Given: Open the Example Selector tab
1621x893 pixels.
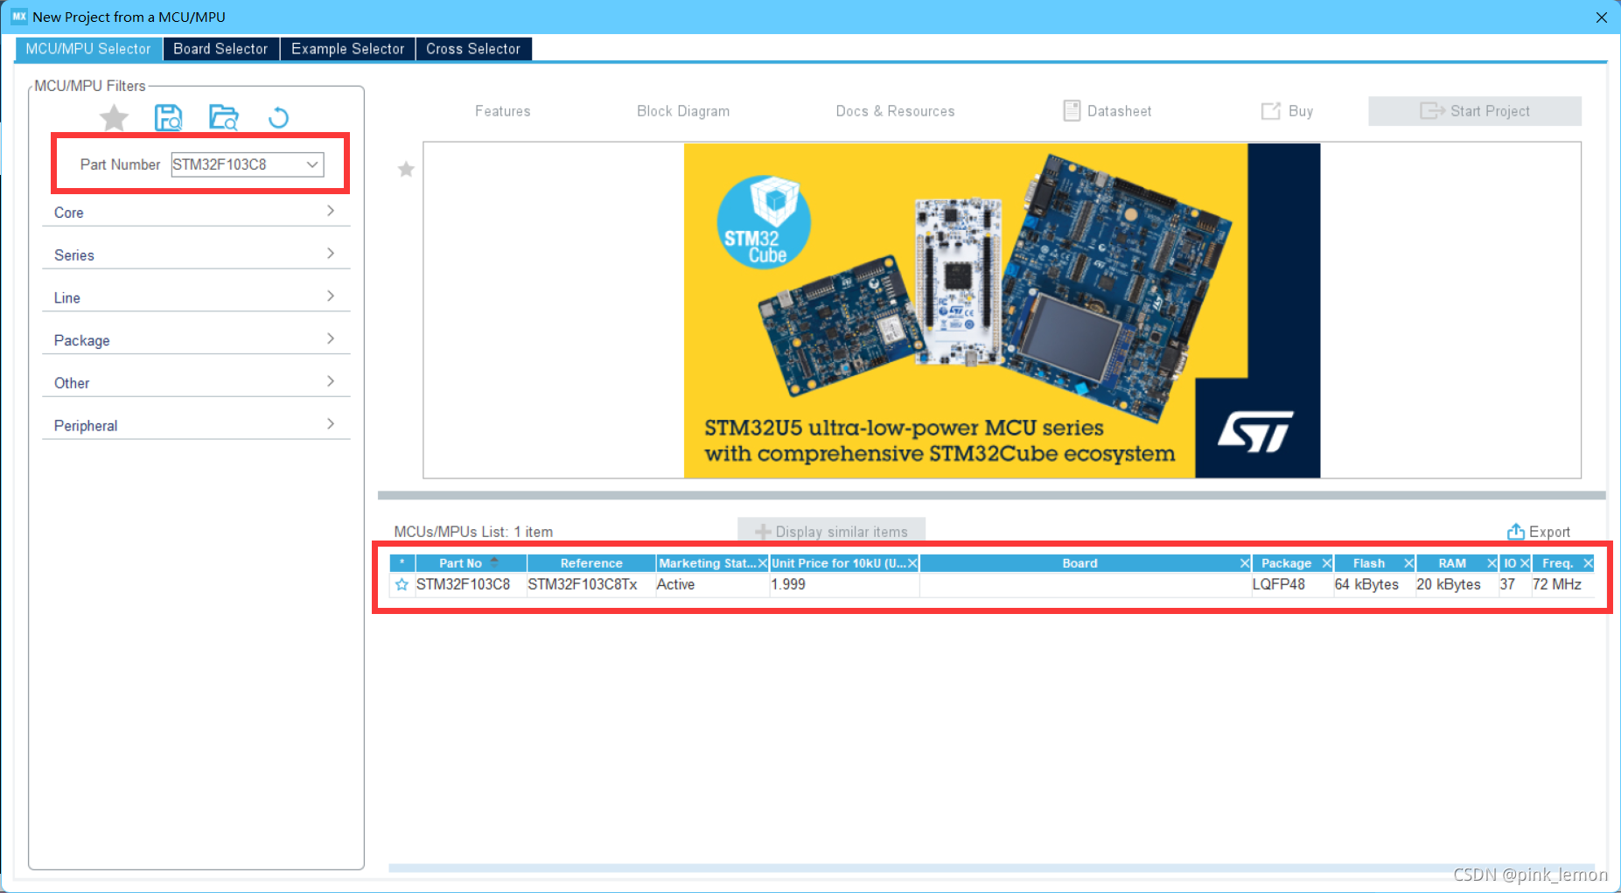Looking at the screenshot, I should (347, 49).
